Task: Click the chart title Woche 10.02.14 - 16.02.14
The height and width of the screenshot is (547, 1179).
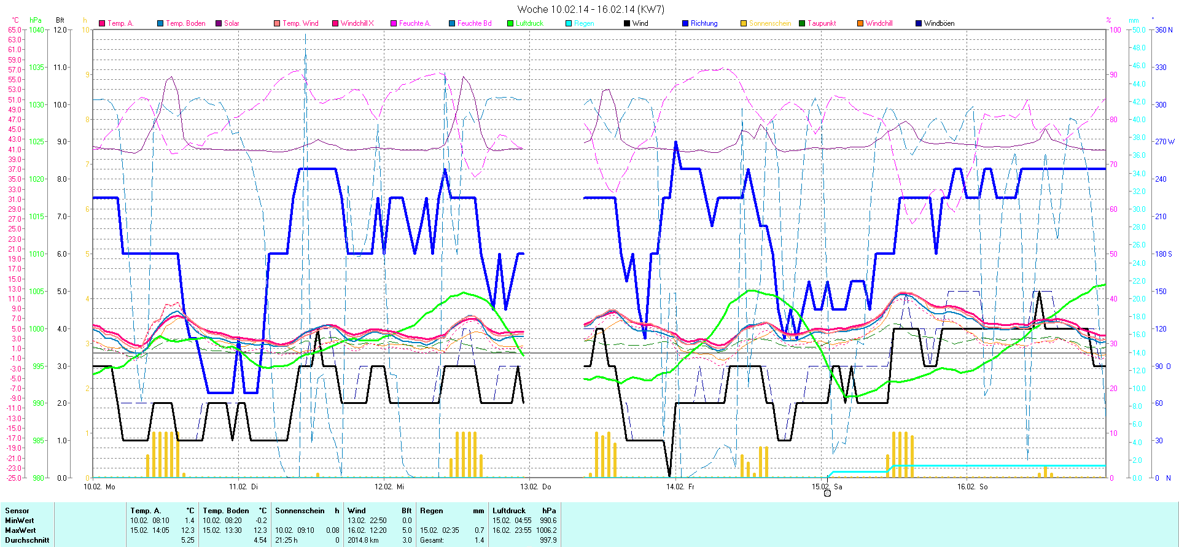Action: (x=590, y=9)
